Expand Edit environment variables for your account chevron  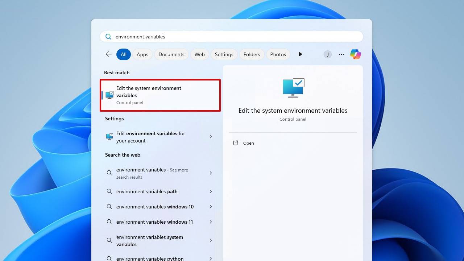pos(211,137)
